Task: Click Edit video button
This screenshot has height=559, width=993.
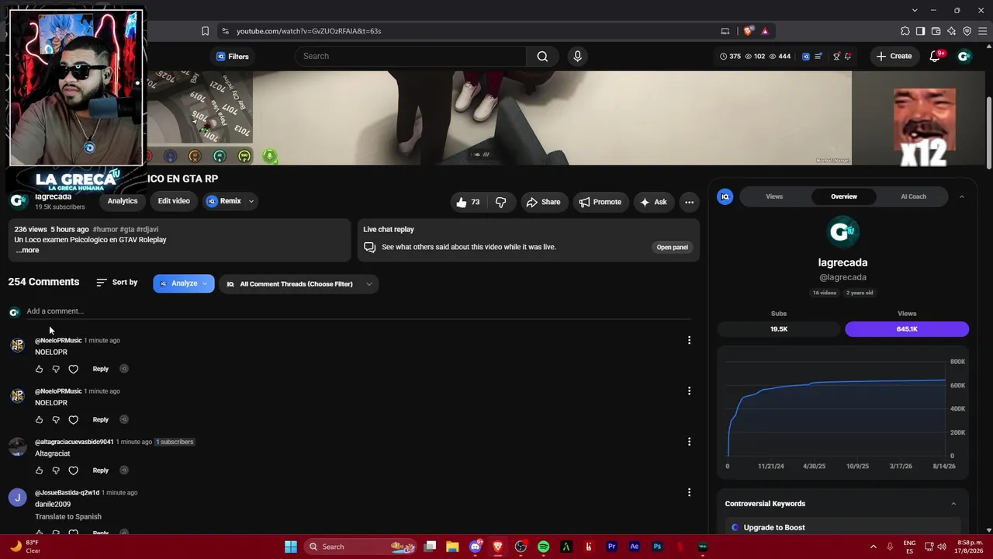Action: point(174,201)
